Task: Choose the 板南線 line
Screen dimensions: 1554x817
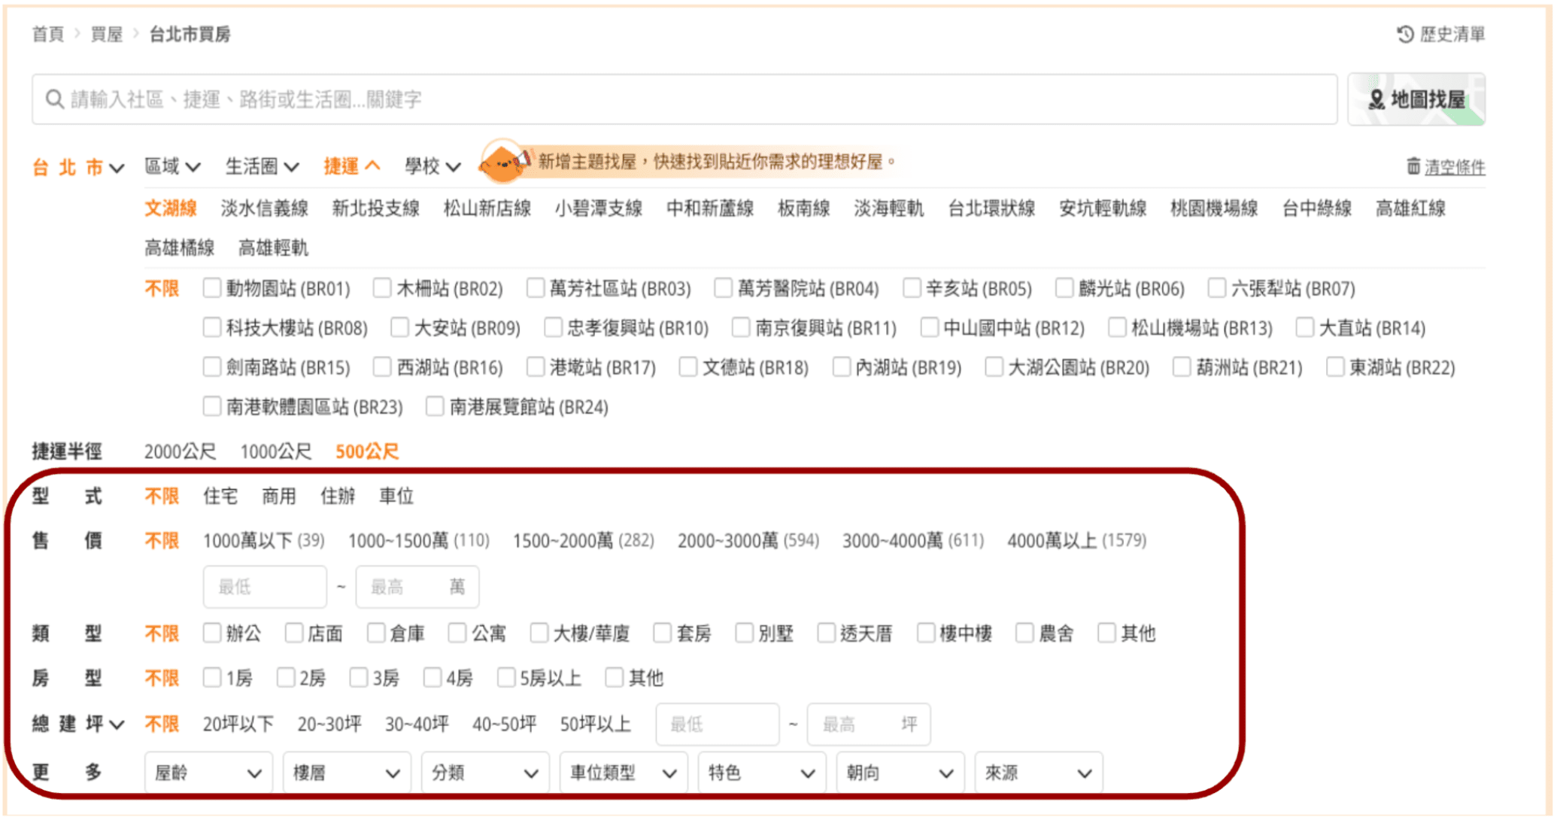Action: (x=803, y=208)
